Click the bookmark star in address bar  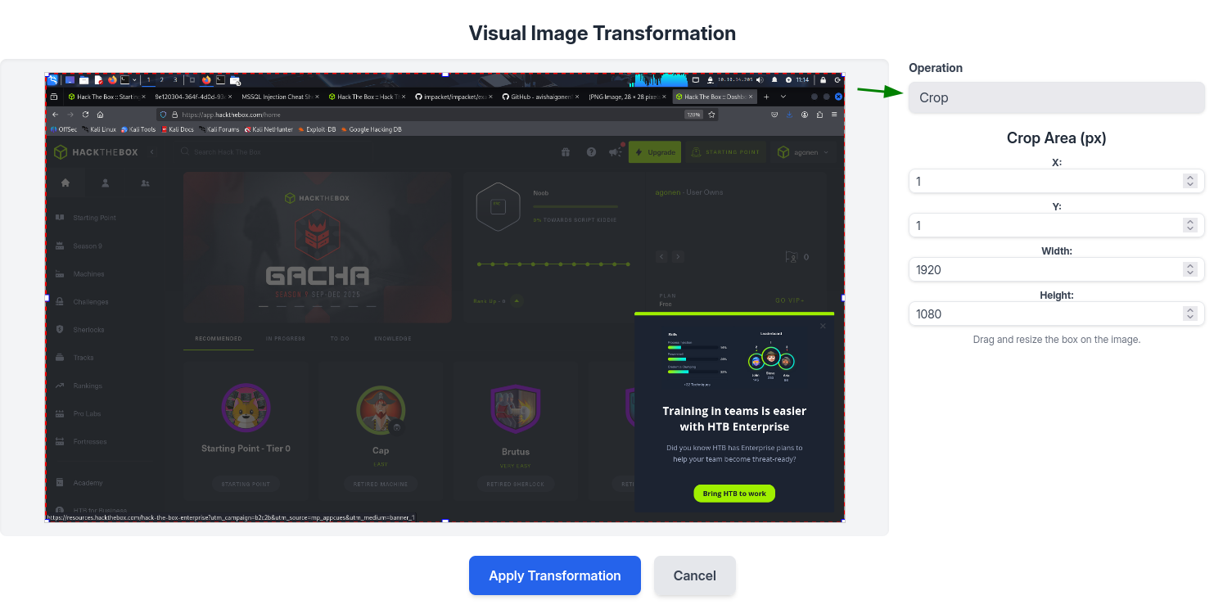(712, 115)
